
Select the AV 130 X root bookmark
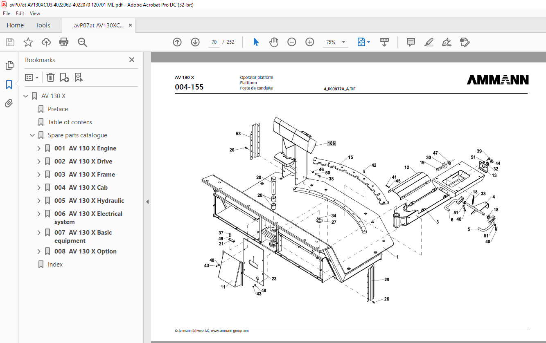click(53, 96)
